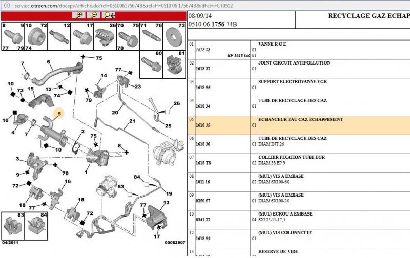Click callout number 25 in diagram
The width and height of the screenshot is (410, 258).
coord(168,126)
